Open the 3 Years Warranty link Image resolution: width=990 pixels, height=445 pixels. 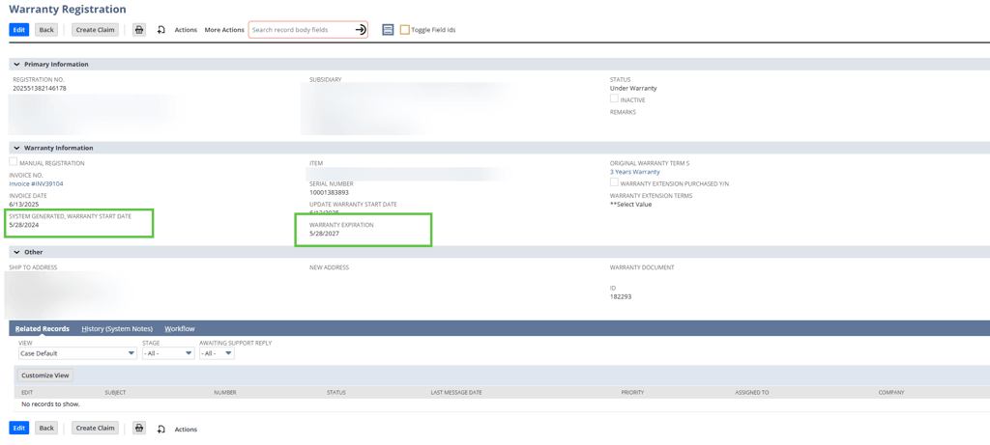634,172
